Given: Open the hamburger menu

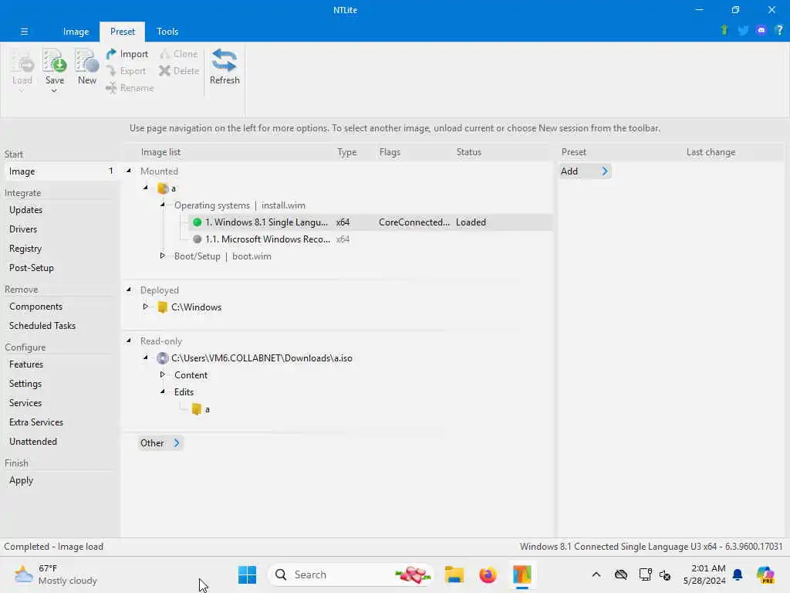Looking at the screenshot, I should [x=24, y=31].
